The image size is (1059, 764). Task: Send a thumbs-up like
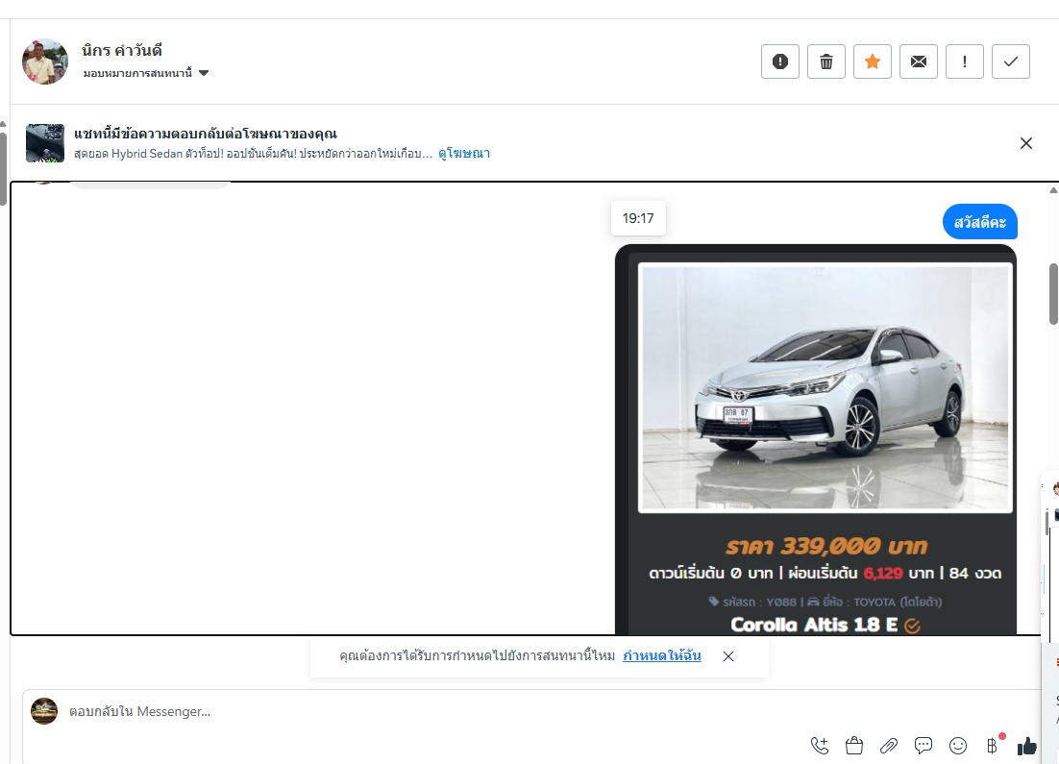click(1026, 746)
